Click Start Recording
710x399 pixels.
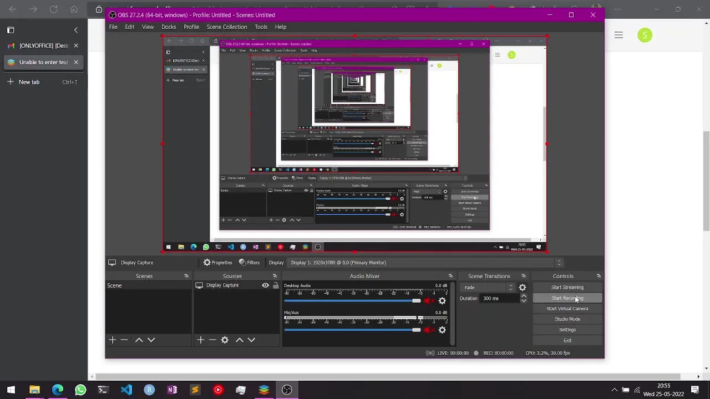tap(567, 298)
